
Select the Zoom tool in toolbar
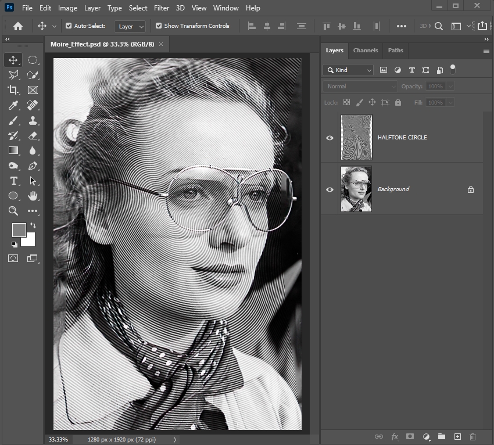pos(13,211)
